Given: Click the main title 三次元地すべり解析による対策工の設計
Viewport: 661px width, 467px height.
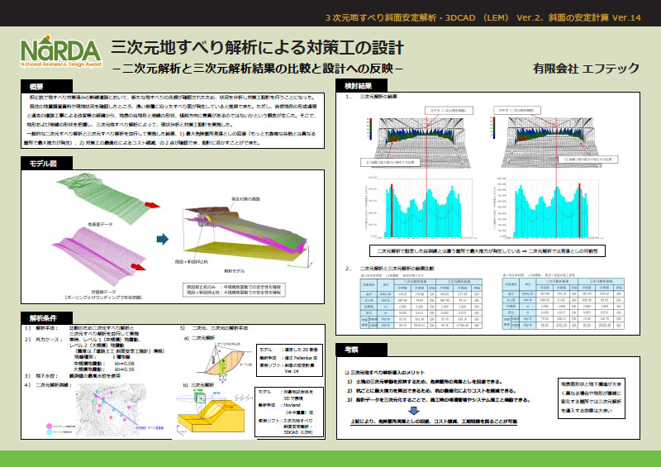Looking at the screenshot, I should pyautogui.click(x=258, y=48).
